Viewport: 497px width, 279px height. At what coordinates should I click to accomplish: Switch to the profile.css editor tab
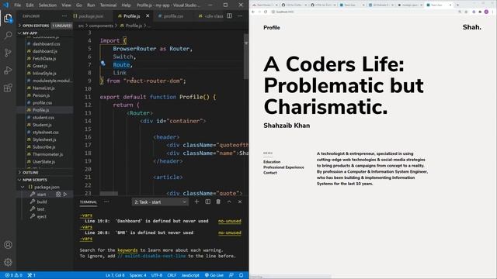tap(173, 15)
